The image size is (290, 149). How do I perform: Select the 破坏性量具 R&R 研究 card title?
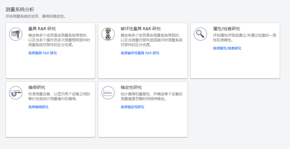(x=141, y=29)
